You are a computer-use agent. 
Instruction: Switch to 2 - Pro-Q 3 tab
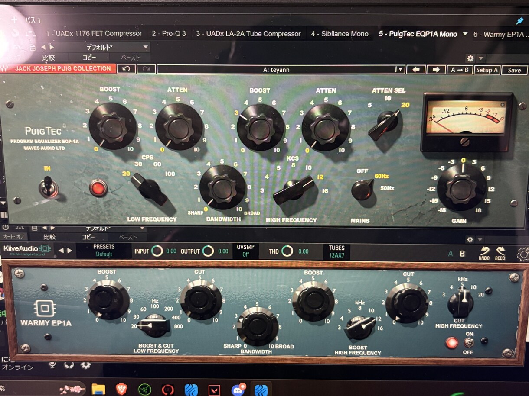point(169,33)
